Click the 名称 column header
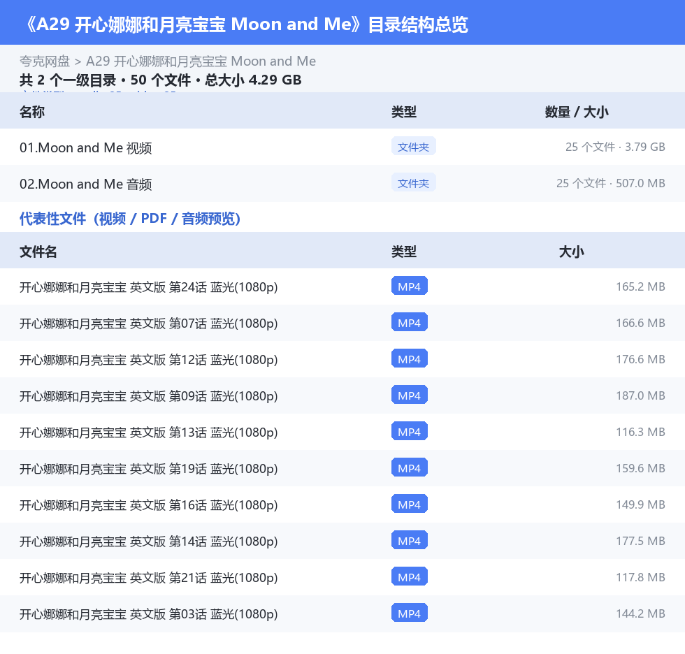Image resolution: width=685 pixels, height=654 pixels. (32, 112)
